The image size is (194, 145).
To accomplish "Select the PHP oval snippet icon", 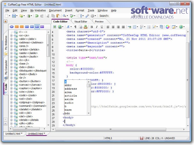I will 12,27.
